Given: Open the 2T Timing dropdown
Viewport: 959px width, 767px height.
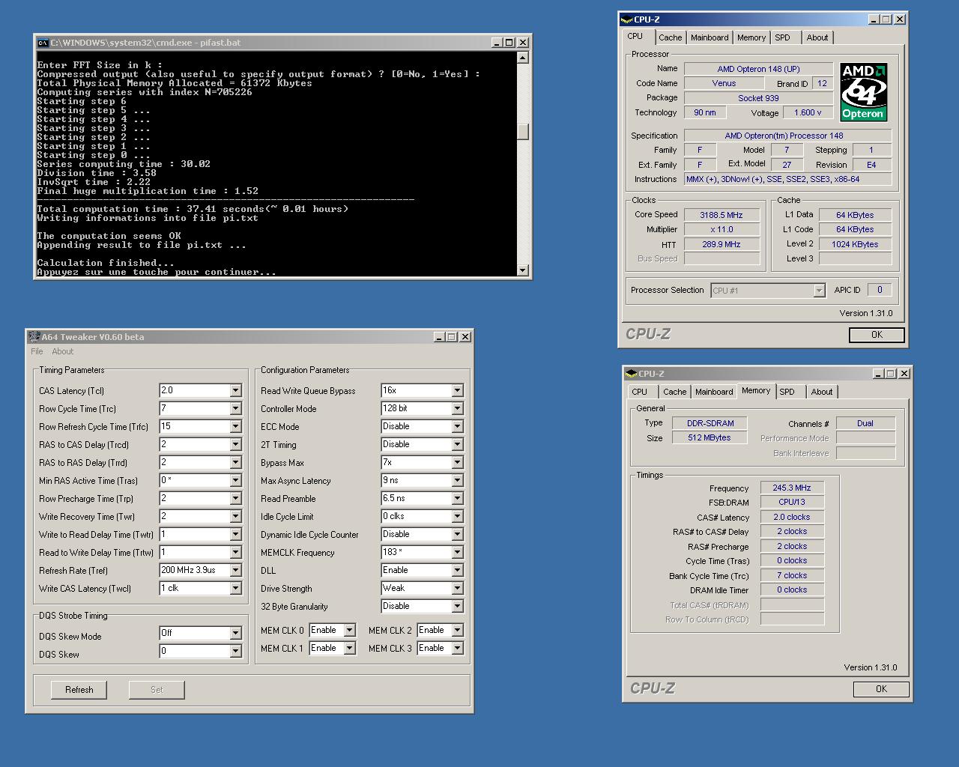Looking at the screenshot, I should [x=457, y=444].
